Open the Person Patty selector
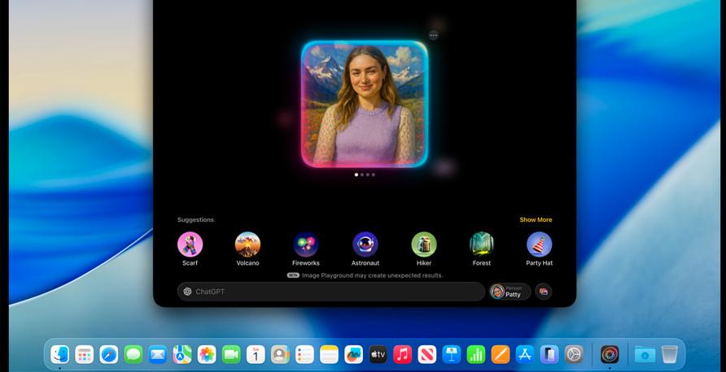 click(x=510, y=292)
